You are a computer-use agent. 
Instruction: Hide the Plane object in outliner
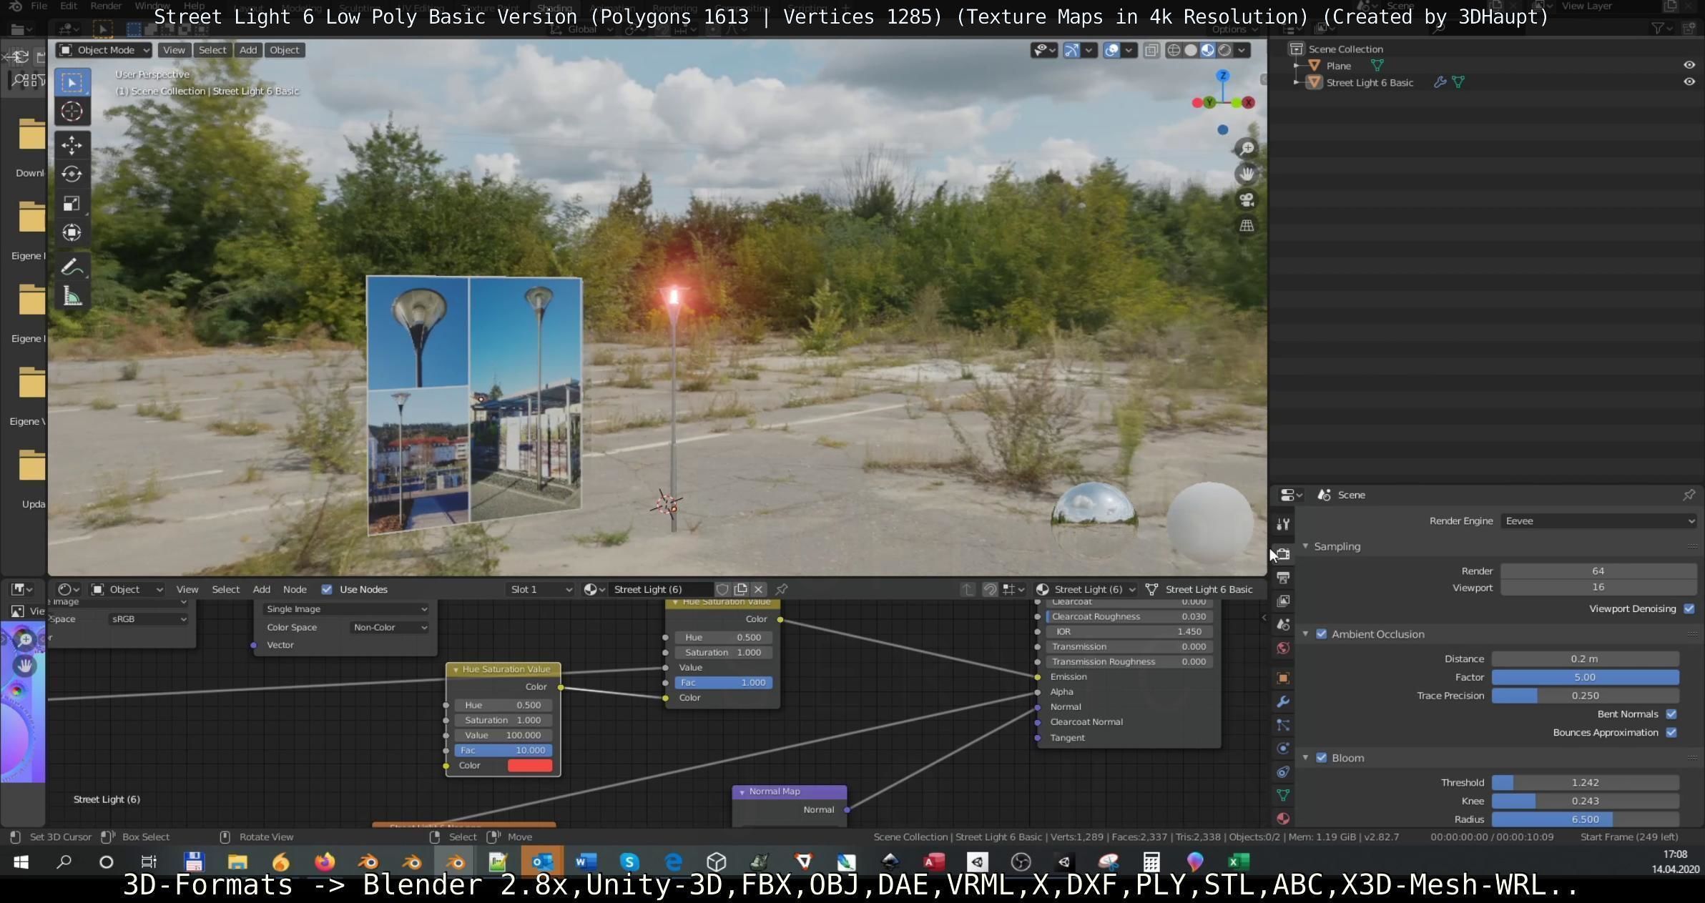point(1689,65)
